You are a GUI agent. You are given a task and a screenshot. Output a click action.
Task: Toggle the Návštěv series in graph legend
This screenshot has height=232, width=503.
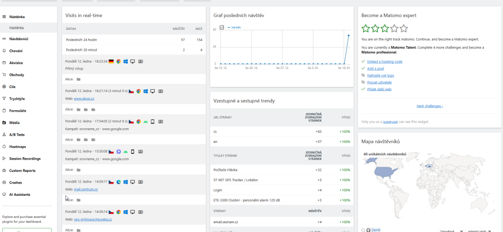[x=235, y=27]
